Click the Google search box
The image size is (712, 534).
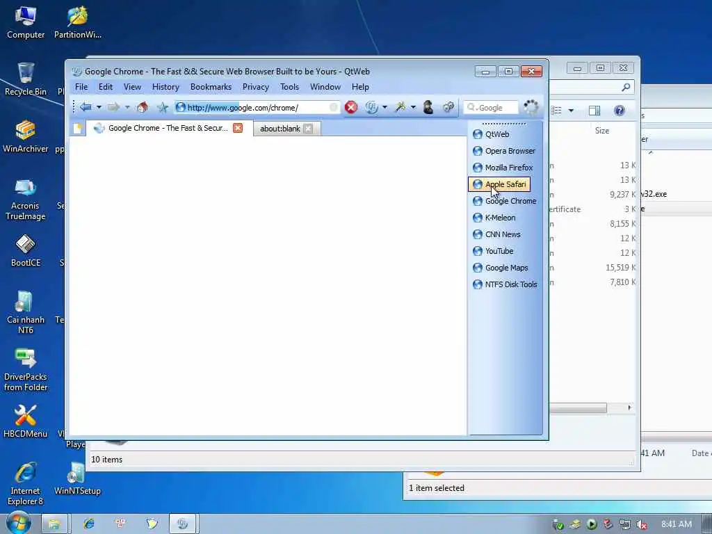(x=490, y=108)
